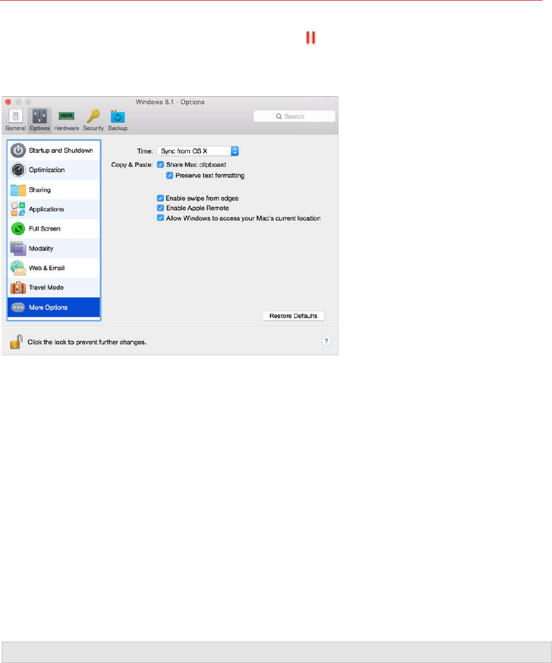This screenshot has width=552, height=663.
Task: Click text 'Click the lock to prevent further changes.'
Action: click(x=87, y=342)
